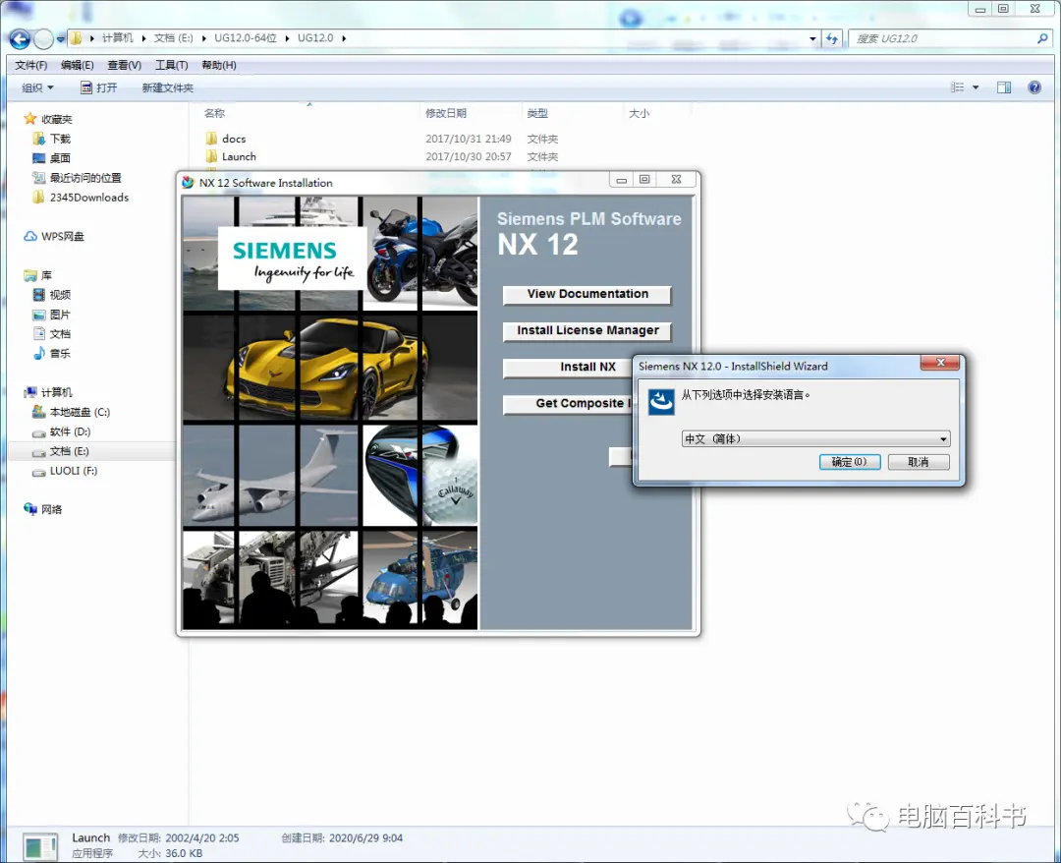Click the InstallShield icon in language dialog
The height and width of the screenshot is (863, 1061).
pos(661,401)
